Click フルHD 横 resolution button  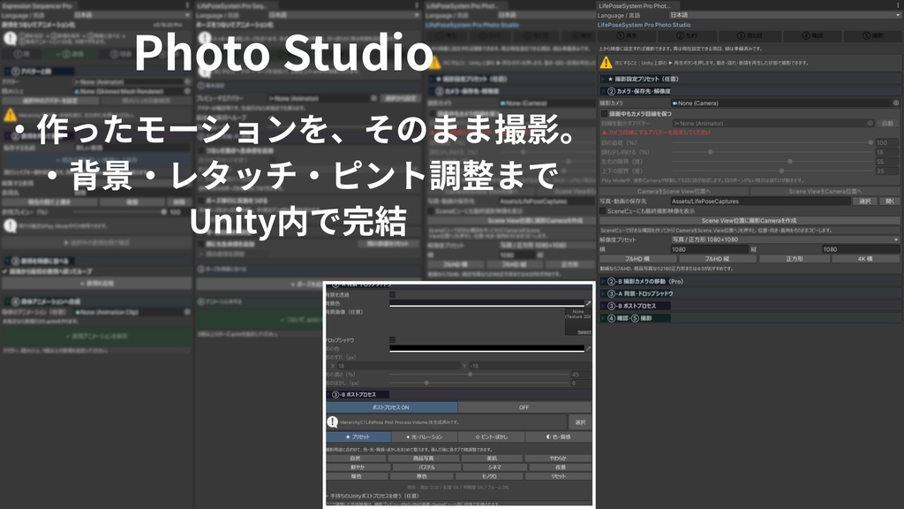637,259
